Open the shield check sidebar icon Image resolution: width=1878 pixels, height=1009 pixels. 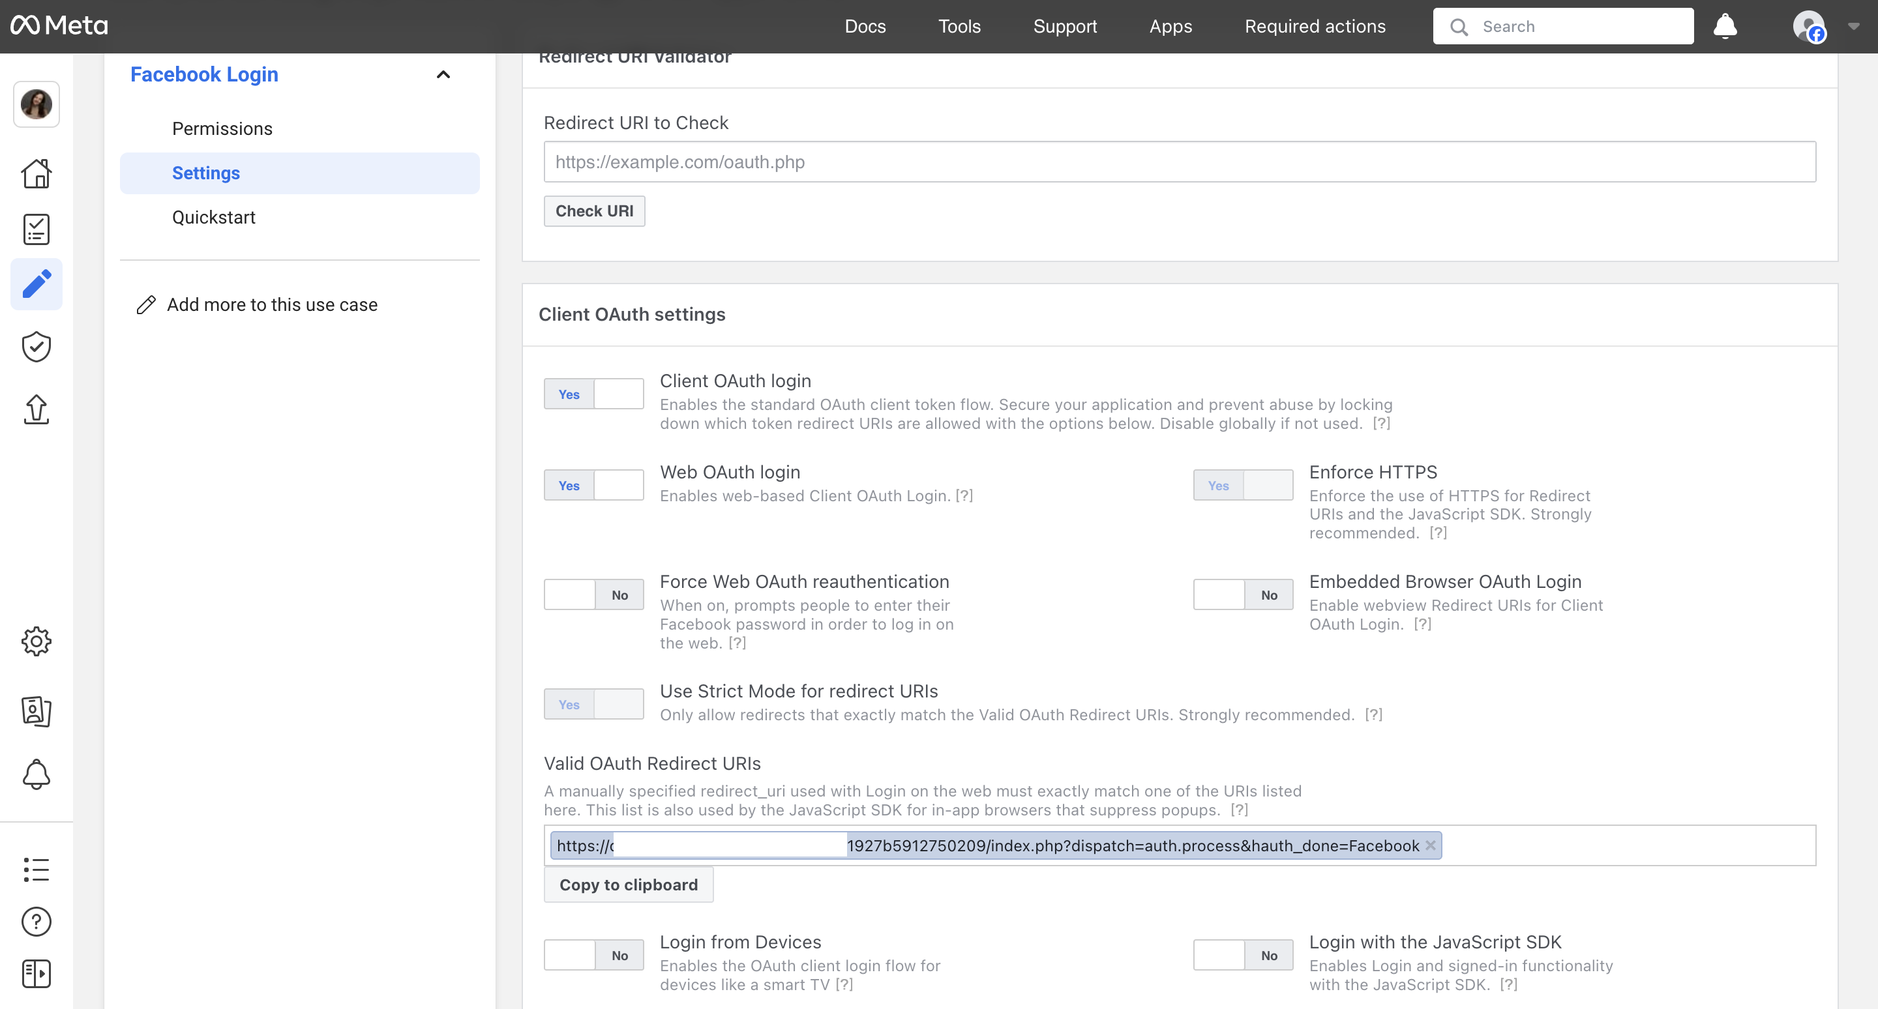click(37, 347)
